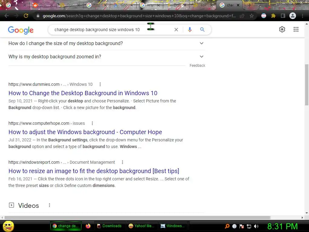Click the orange search tray icon

227,226
